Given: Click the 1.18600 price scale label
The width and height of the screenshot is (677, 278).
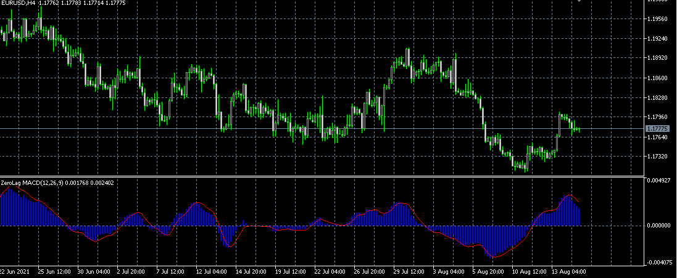Looking at the screenshot, I should click(657, 78).
